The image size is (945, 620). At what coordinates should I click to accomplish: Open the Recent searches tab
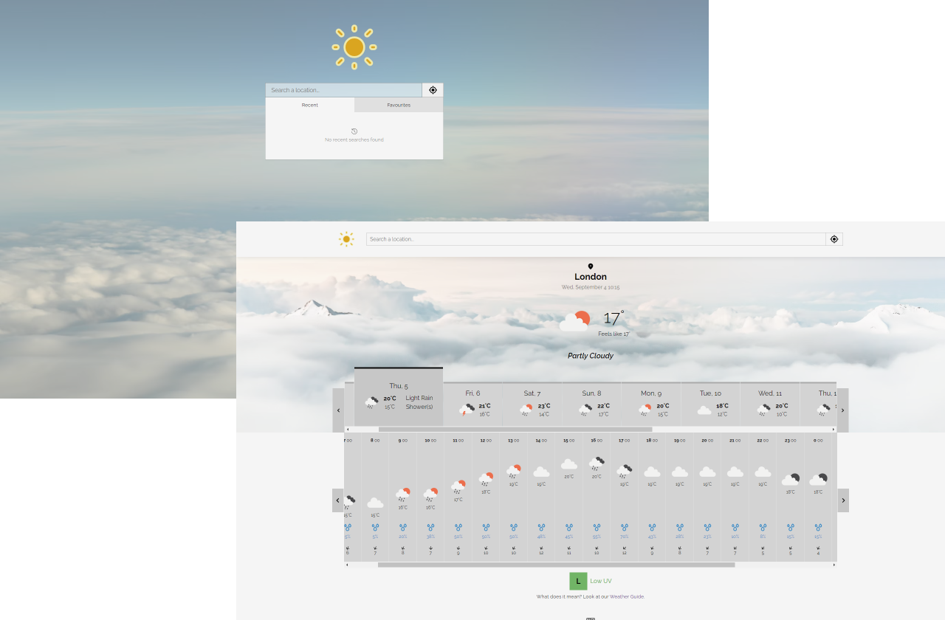point(309,105)
